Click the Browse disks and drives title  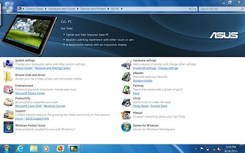30,75
